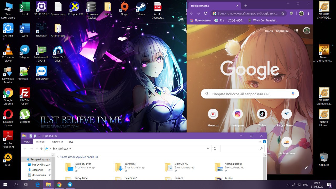Click the Google search box on the page
Screen dimensions: 336x189
pos(250,94)
